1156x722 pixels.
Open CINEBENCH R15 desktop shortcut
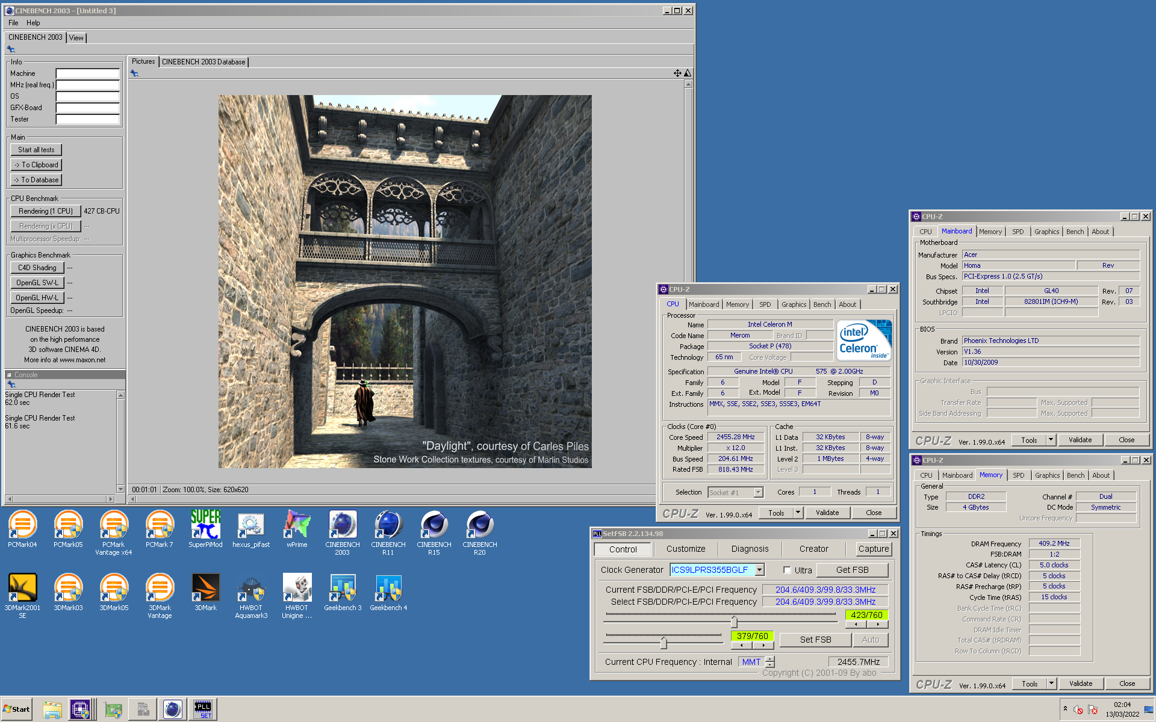coord(434,532)
